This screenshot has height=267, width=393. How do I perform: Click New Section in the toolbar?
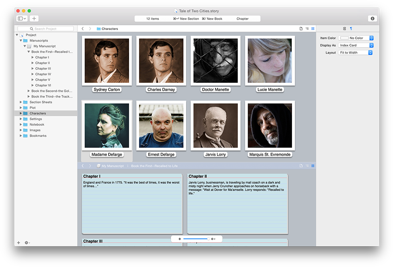(186, 19)
